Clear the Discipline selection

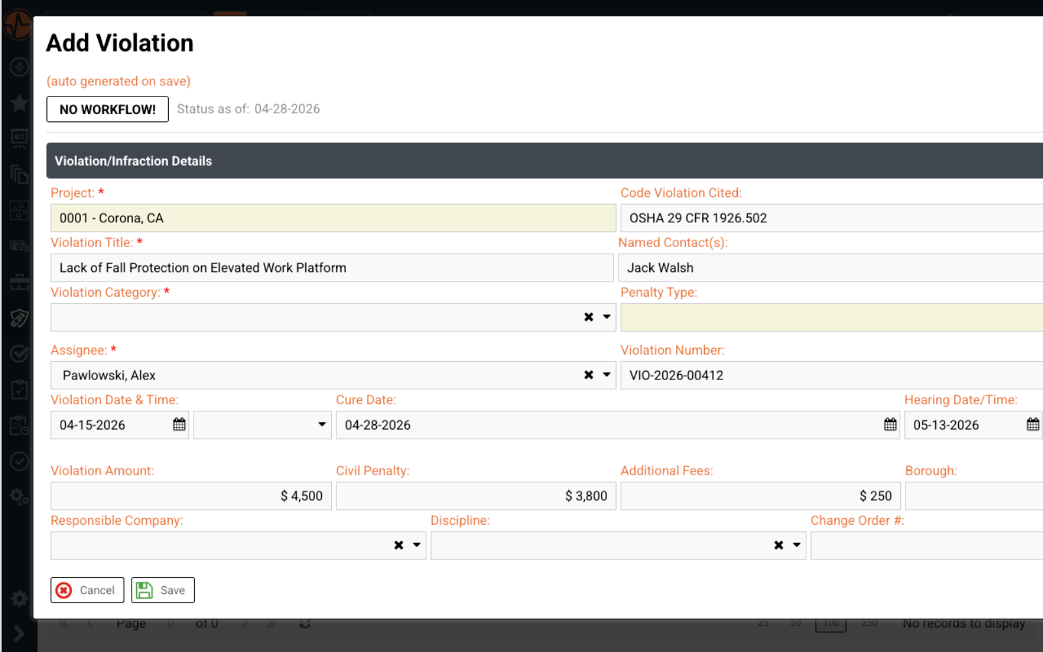coord(778,545)
